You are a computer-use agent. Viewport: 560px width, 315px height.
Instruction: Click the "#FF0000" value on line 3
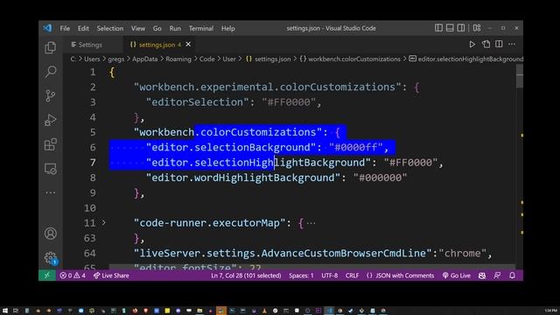pos(289,102)
